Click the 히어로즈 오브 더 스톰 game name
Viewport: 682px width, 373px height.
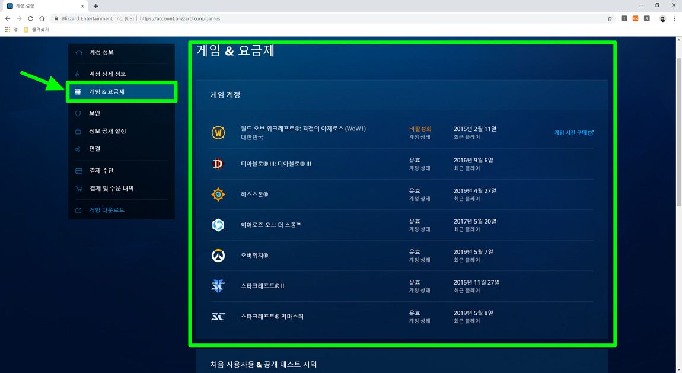point(270,225)
